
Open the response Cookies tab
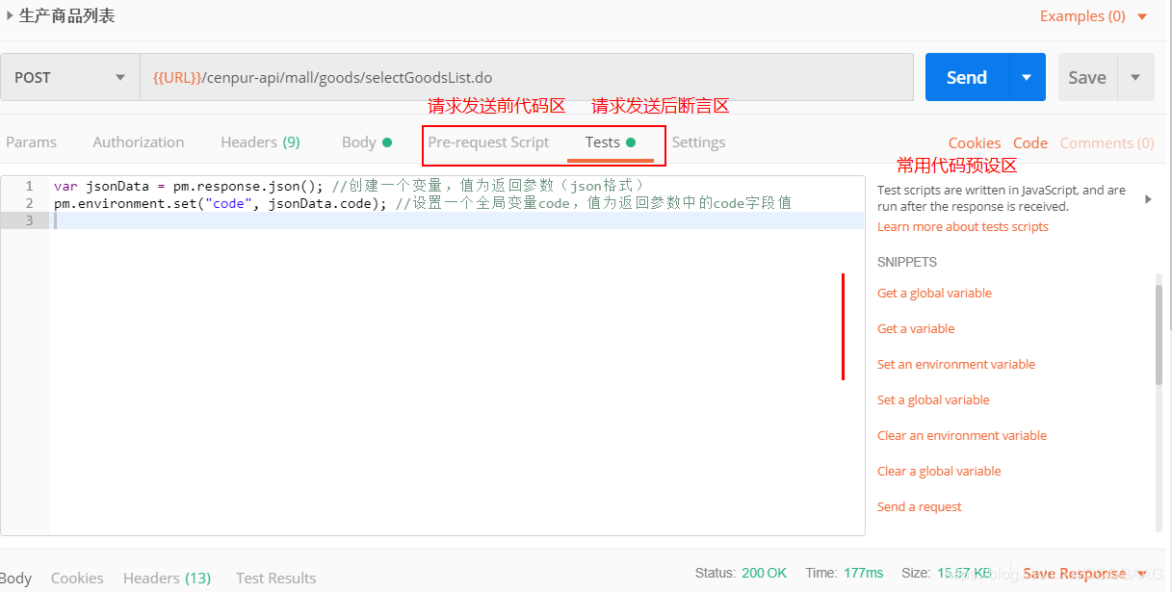77,579
